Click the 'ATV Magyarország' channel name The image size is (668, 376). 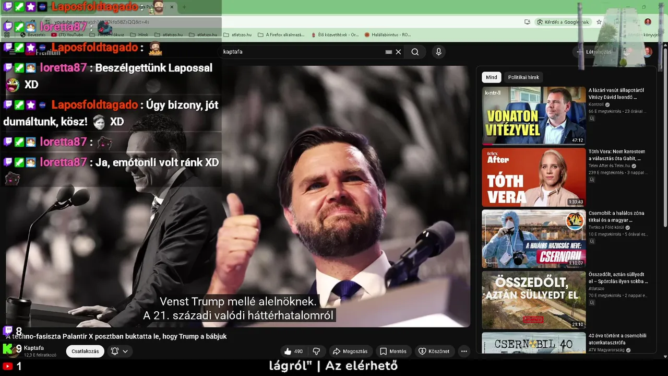607,350
